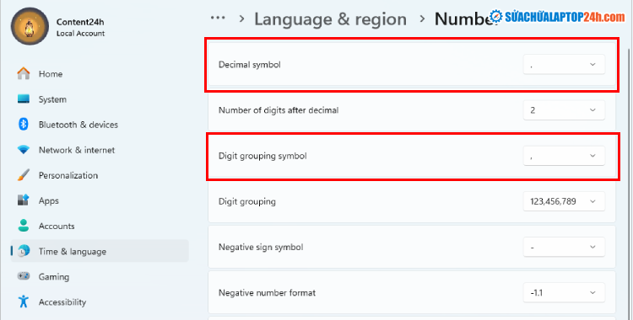Click the Decimal symbol label
Image resolution: width=633 pixels, height=320 pixels.
click(x=250, y=65)
